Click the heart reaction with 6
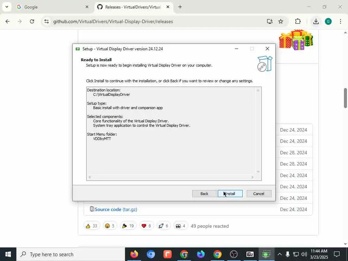The width and height of the screenshot is (348, 261). click(146, 226)
